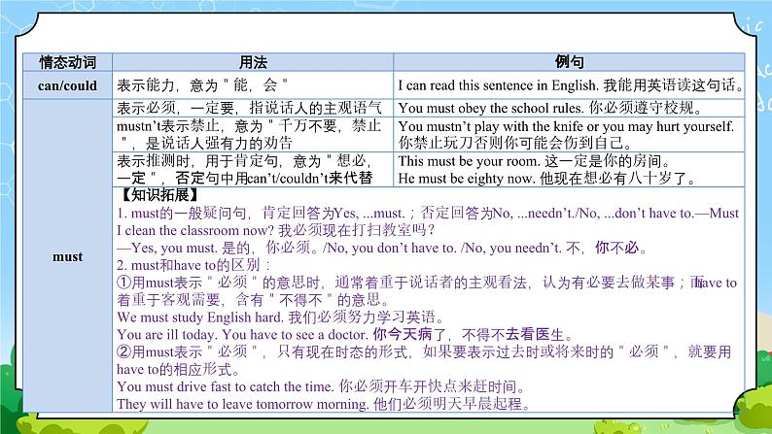Click the bold 'must' row label
Viewport: 772px width, 434px height.
(67, 257)
